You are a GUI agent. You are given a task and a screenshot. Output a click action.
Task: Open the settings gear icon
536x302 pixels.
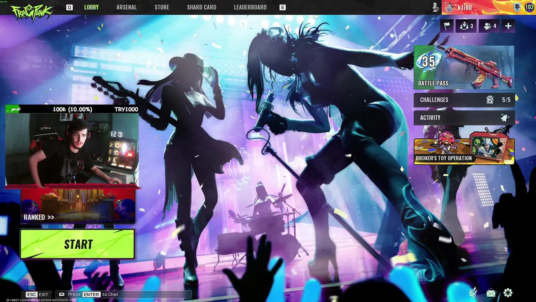point(508,293)
